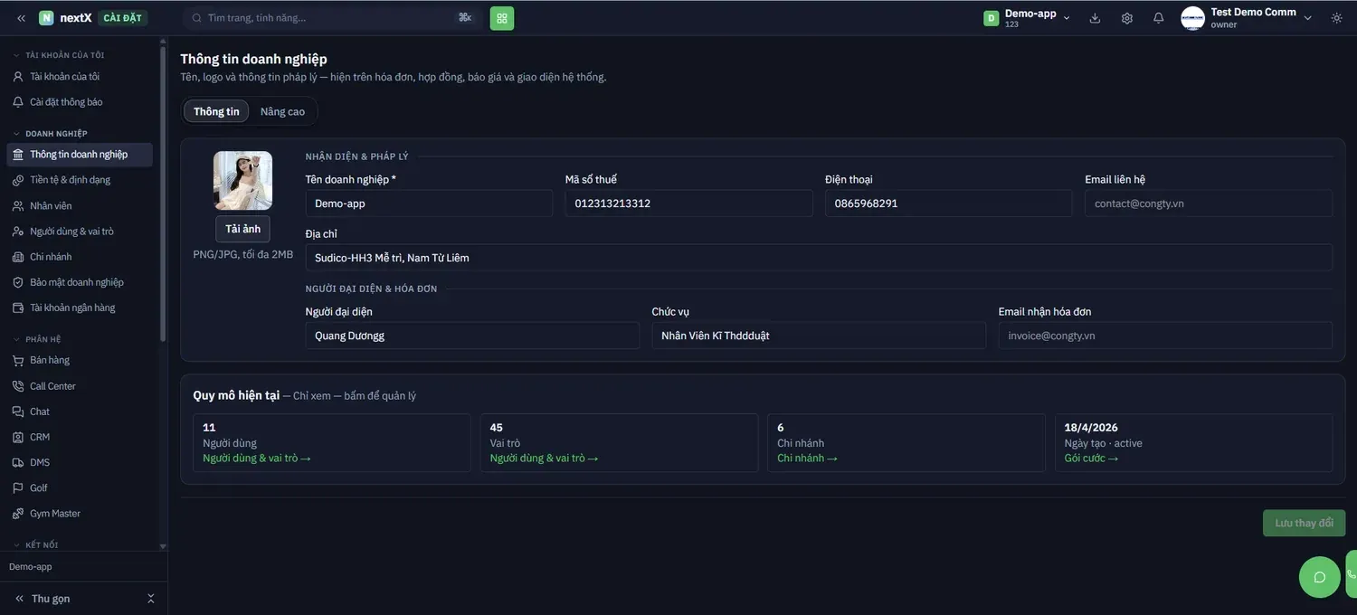
Task: Open the Demo-app workspace dropdown
Action: click(1028, 18)
